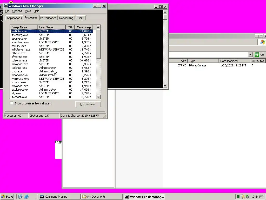Open the Help menu in Task Manager
The height and width of the screenshot is (200, 266).
click(36, 11)
